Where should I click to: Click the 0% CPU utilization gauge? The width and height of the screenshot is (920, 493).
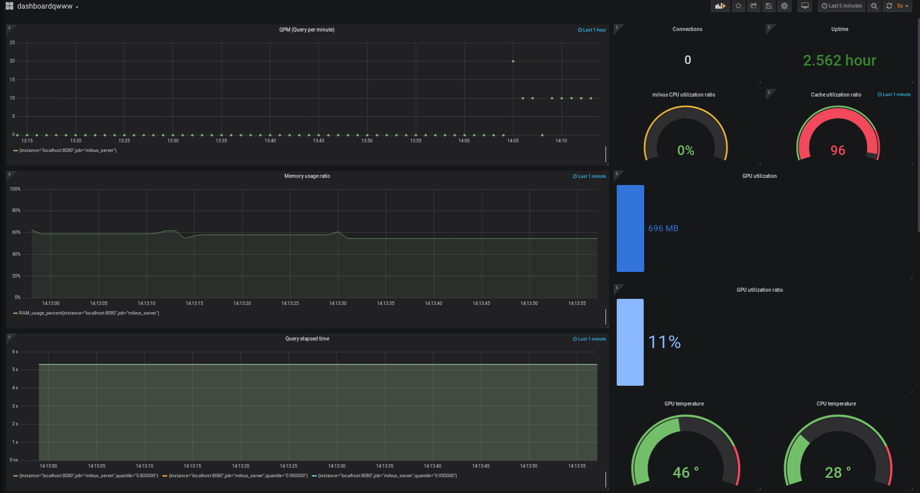click(x=686, y=133)
